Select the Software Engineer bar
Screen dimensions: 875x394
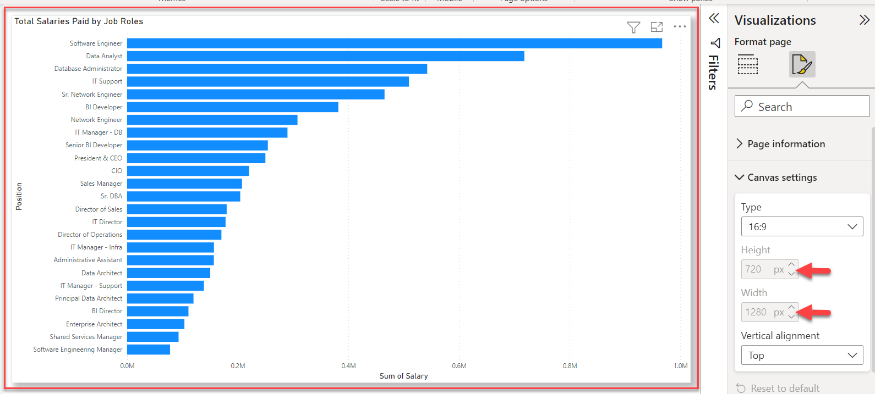(x=395, y=43)
